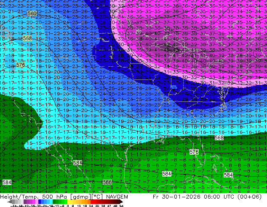Select the 588 contour label
This screenshot has height=207, width=267.
[x=107, y=182]
